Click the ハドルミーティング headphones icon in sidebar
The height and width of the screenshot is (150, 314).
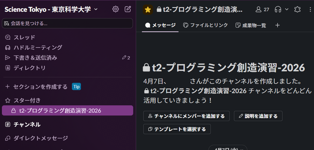[x=8, y=48]
